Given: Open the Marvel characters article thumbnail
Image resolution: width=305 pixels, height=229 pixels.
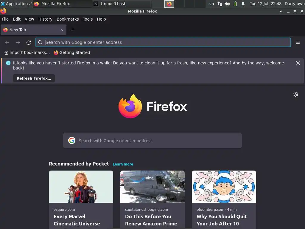Looking at the screenshot, I should tap(81, 187).
